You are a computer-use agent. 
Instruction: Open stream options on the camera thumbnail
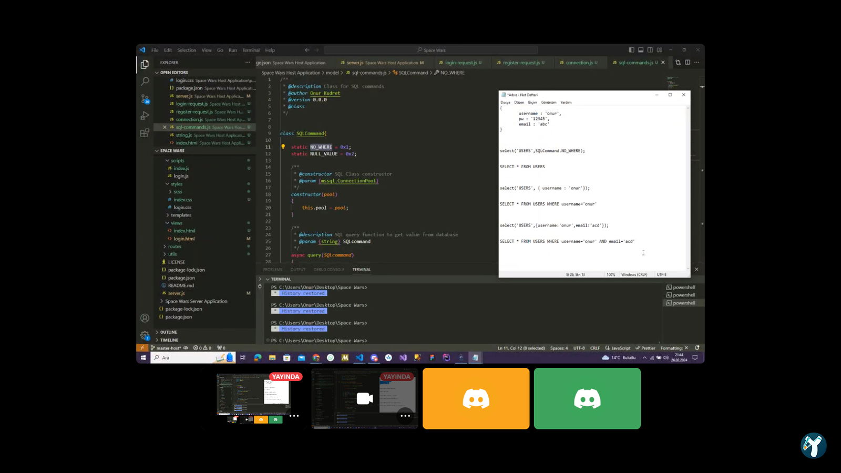[405, 416]
